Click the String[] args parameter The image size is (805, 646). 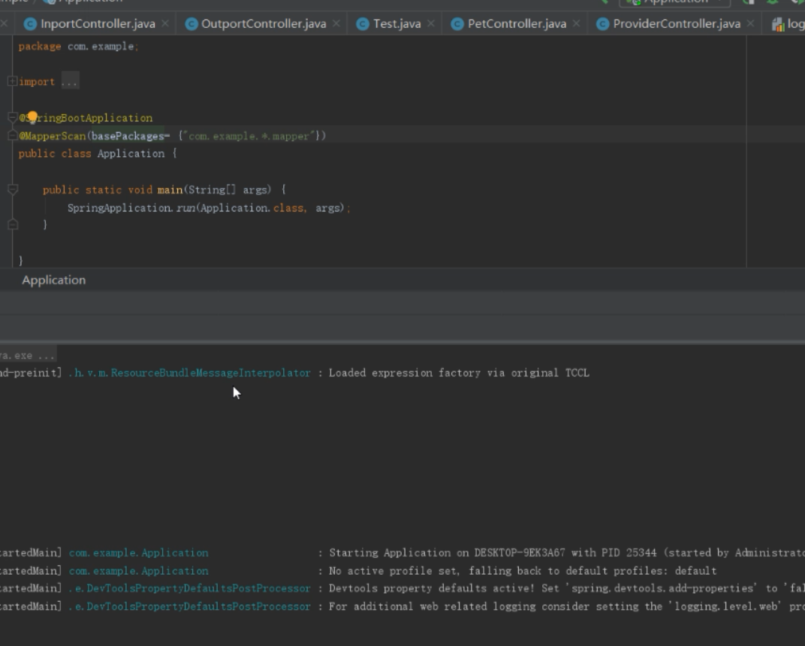(x=228, y=190)
